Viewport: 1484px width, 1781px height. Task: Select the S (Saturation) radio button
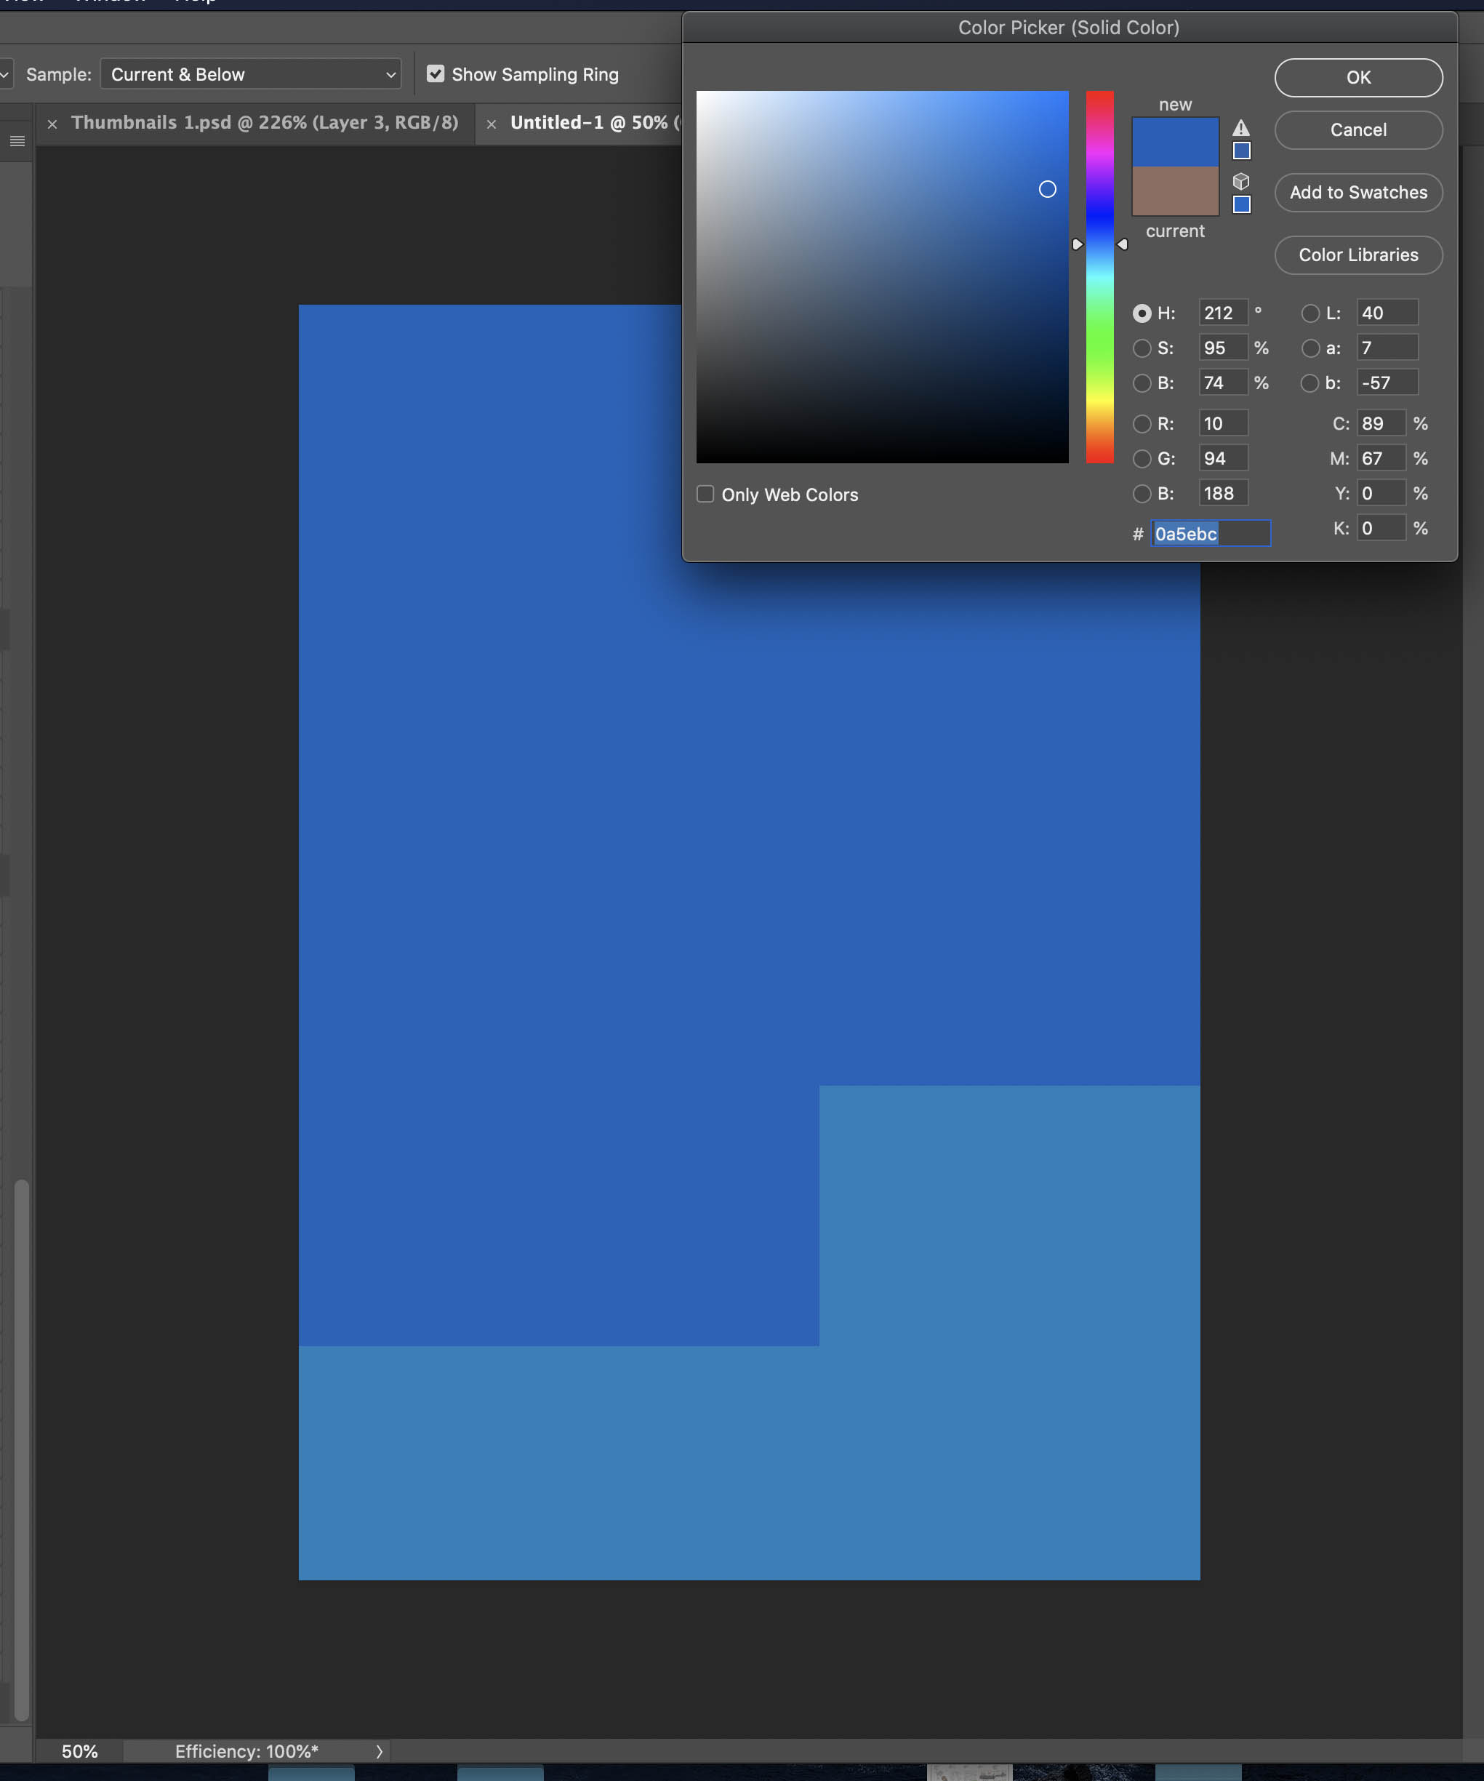pyautogui.click(x=1142, y=348)
